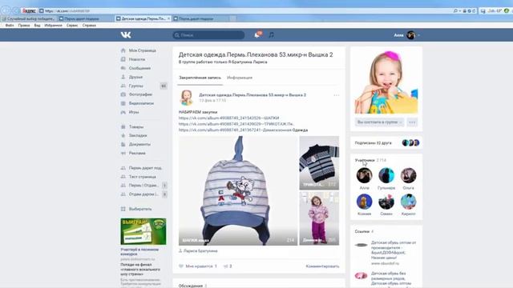
Task: Open member Гульнара avatar
Action: click(x=386, y=175)
